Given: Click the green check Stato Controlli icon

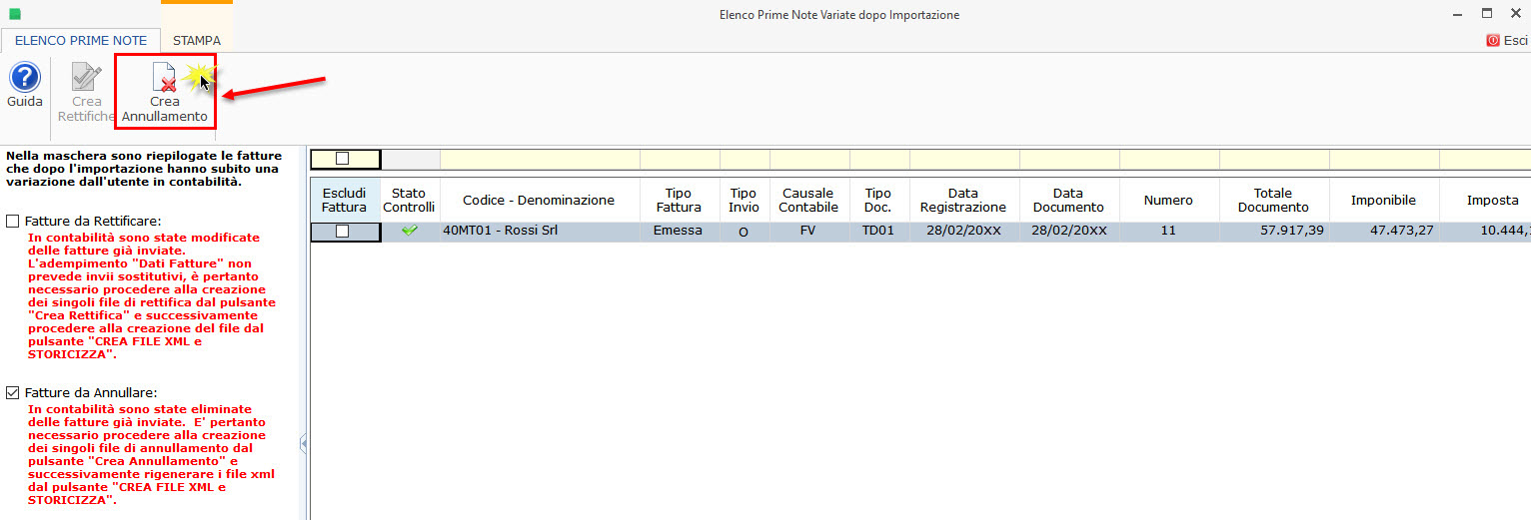Looking at the screenshot, I should [410, 231].
